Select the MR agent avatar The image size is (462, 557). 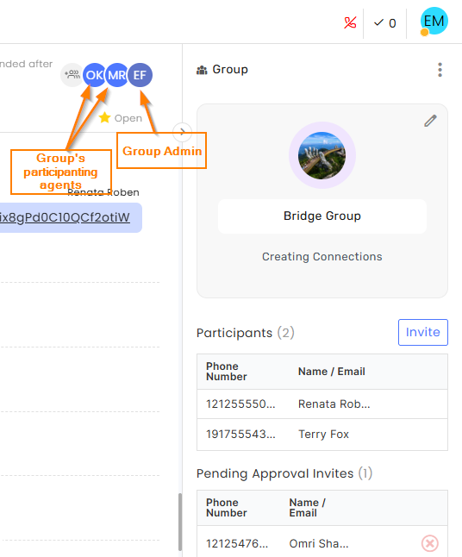coord(116,75)
